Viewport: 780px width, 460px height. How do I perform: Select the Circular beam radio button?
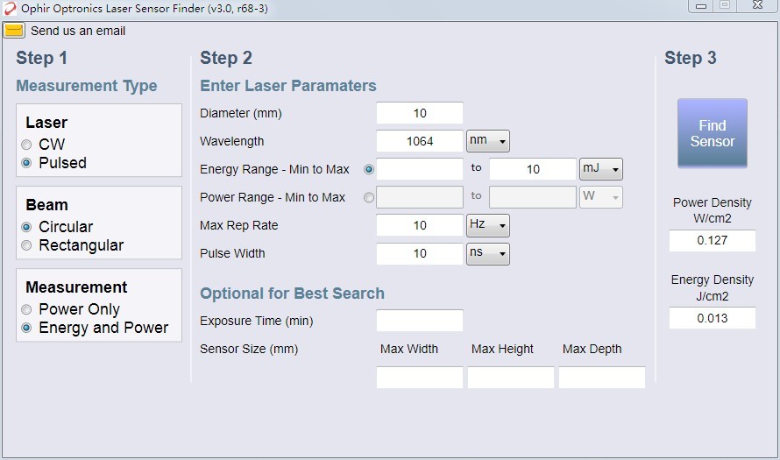coord(26,227)
